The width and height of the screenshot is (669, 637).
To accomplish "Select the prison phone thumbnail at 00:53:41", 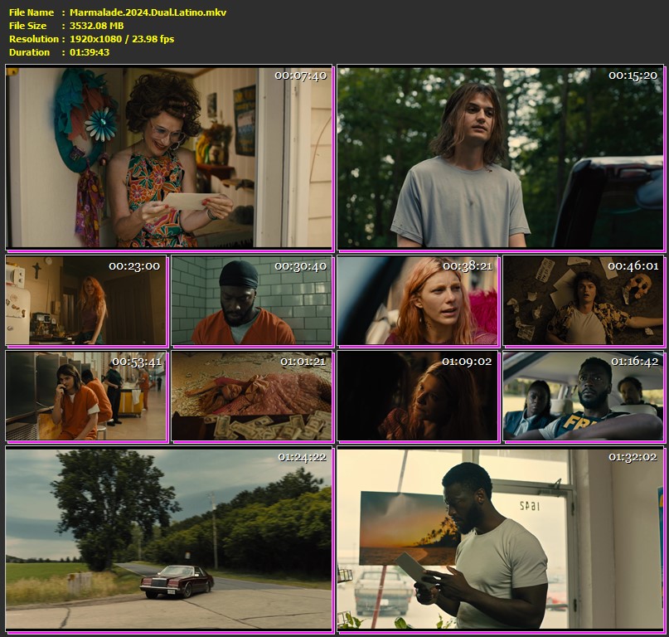I will point(86,396).
